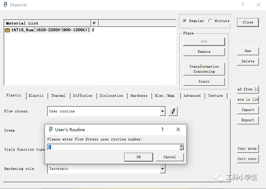Click the Hardening rule label

coord(19,169)
